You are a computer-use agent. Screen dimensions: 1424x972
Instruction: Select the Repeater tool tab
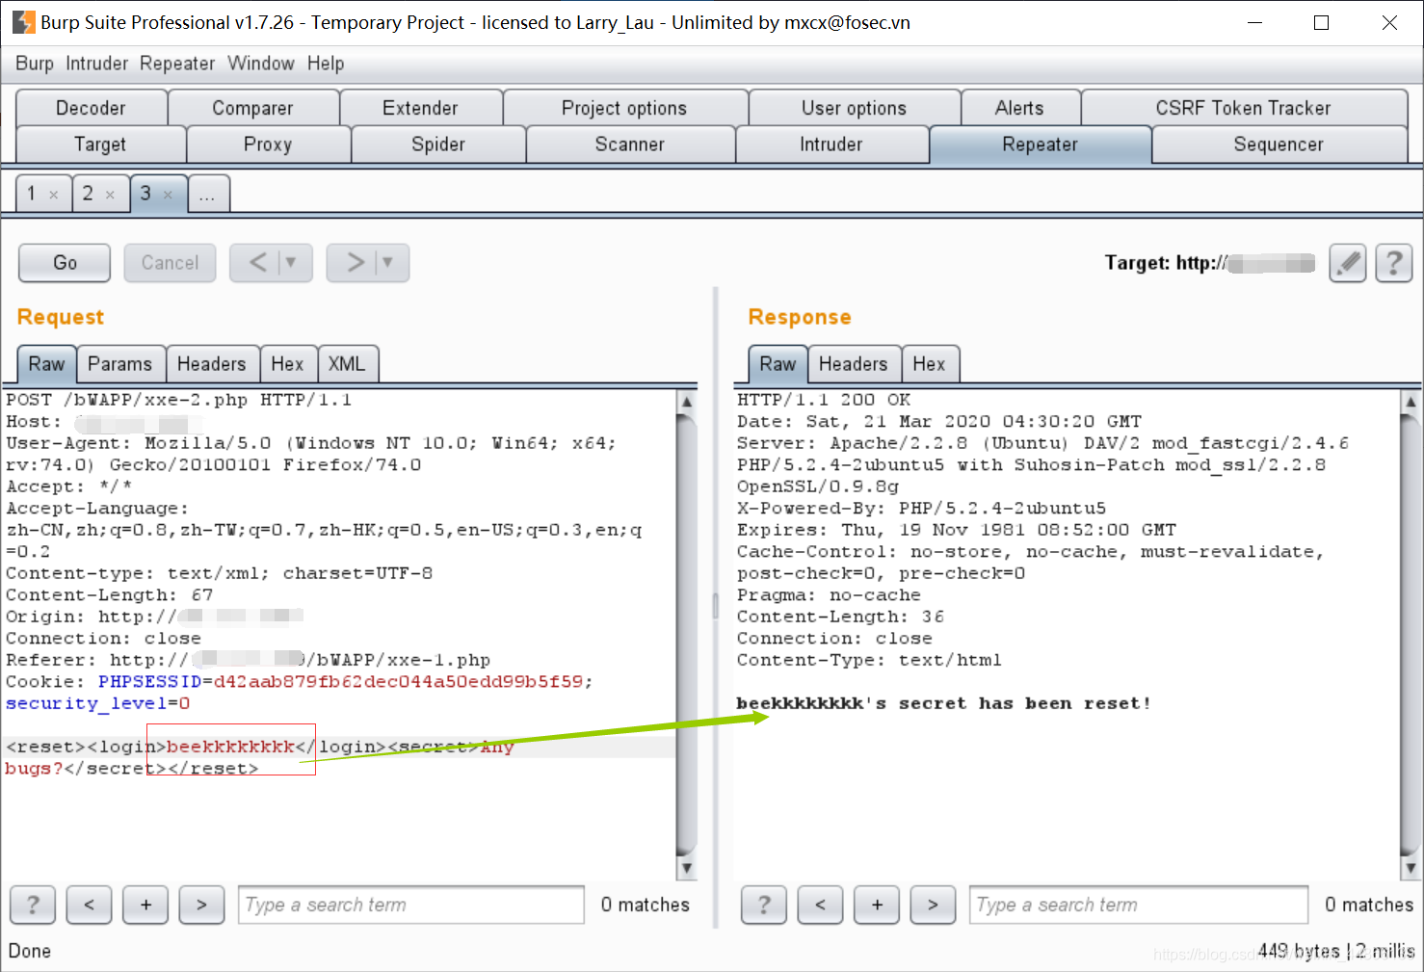tap(1041, 144)
